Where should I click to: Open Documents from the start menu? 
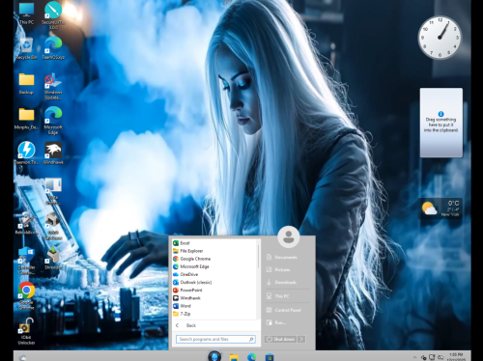[x=286, y=257]
